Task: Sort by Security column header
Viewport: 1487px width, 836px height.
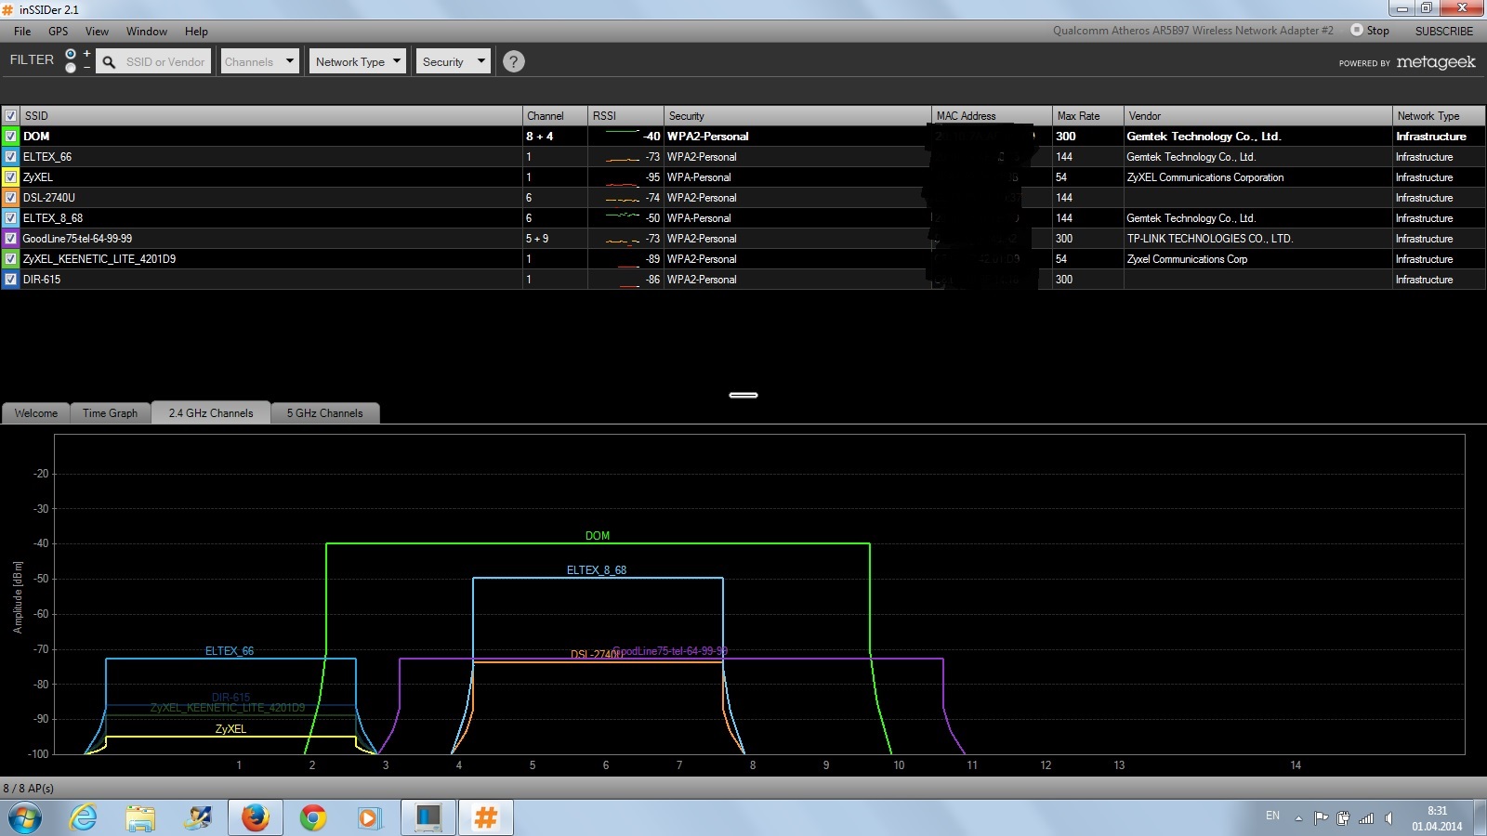Action: (x=797, y=116)
